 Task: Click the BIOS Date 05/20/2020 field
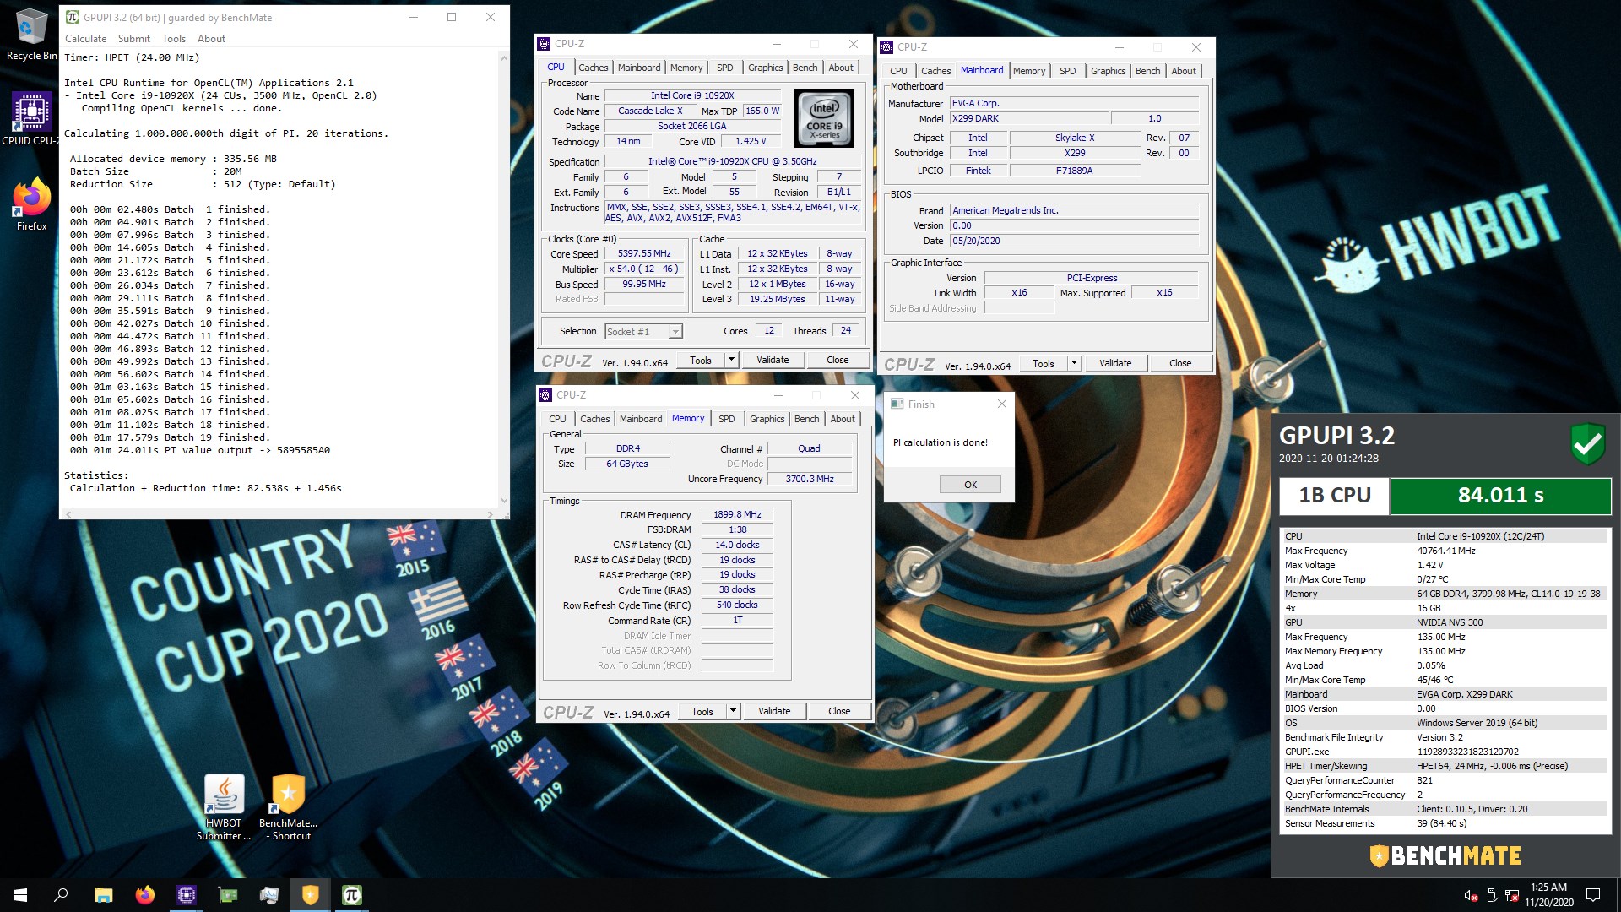pos(1074,241)
